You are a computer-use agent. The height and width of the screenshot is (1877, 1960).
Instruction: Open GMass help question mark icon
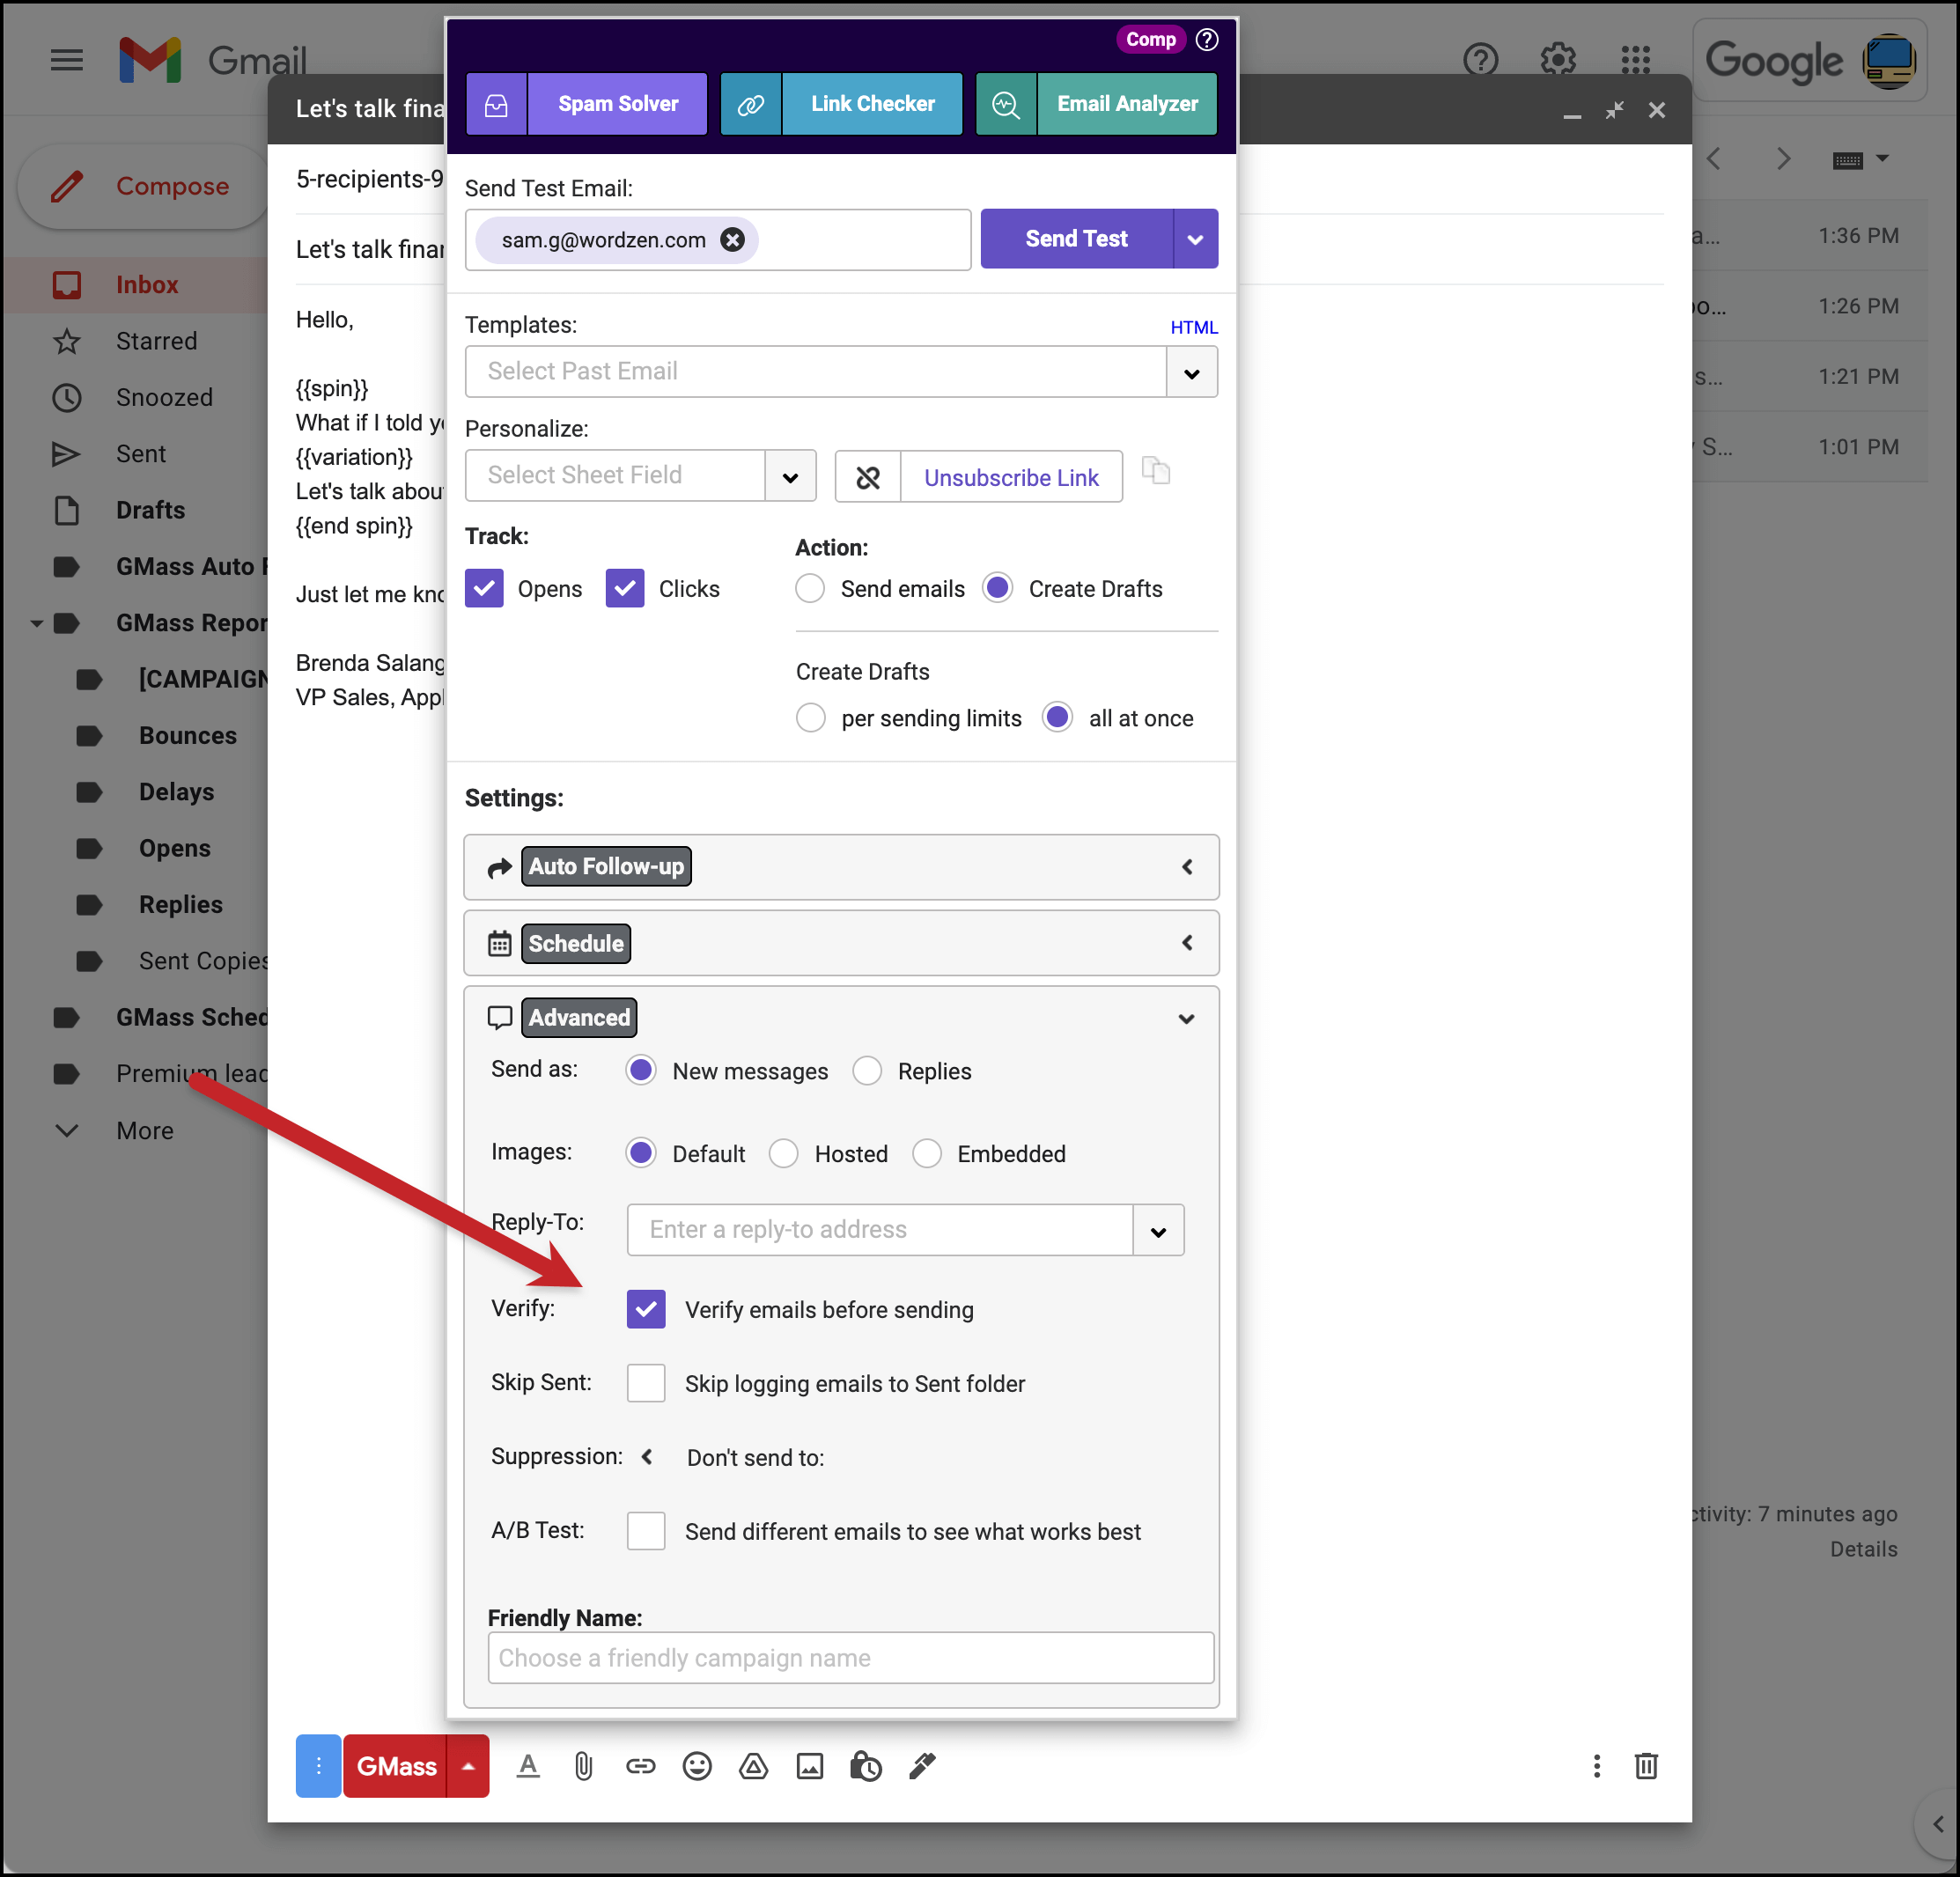pyautogui.click(x=1207, y=40)
